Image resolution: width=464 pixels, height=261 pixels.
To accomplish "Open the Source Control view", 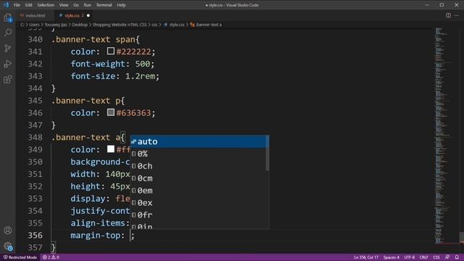I will [8, 48].
